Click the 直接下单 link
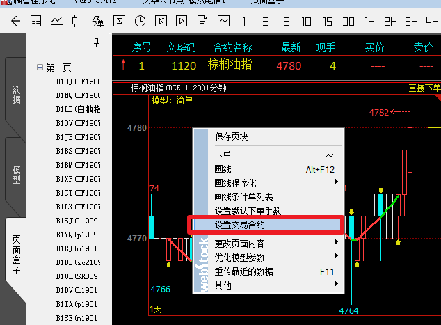Screen dimensions: 441x325 [424, 88]
